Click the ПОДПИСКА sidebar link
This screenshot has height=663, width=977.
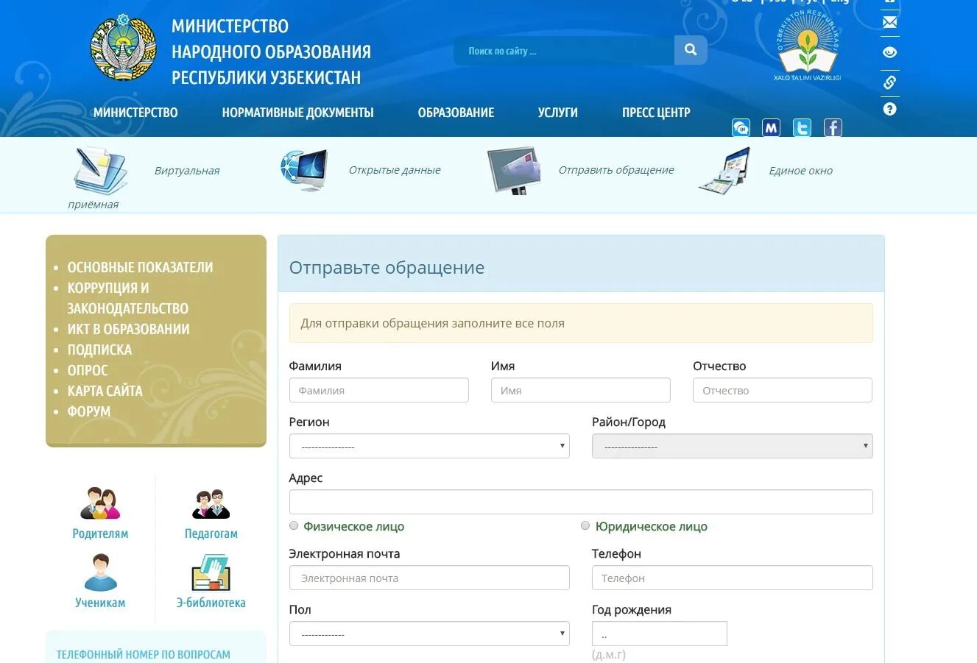coord(99,350)
